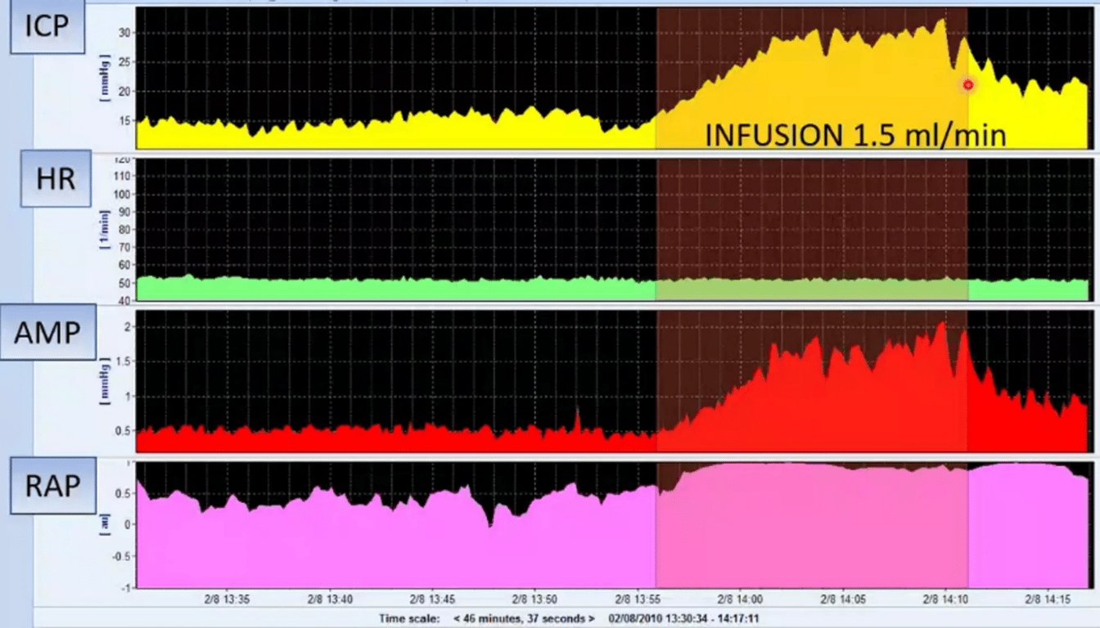Select the 1.5 value on the AMP axis
1100x628 pixels.
pos(124,361)
